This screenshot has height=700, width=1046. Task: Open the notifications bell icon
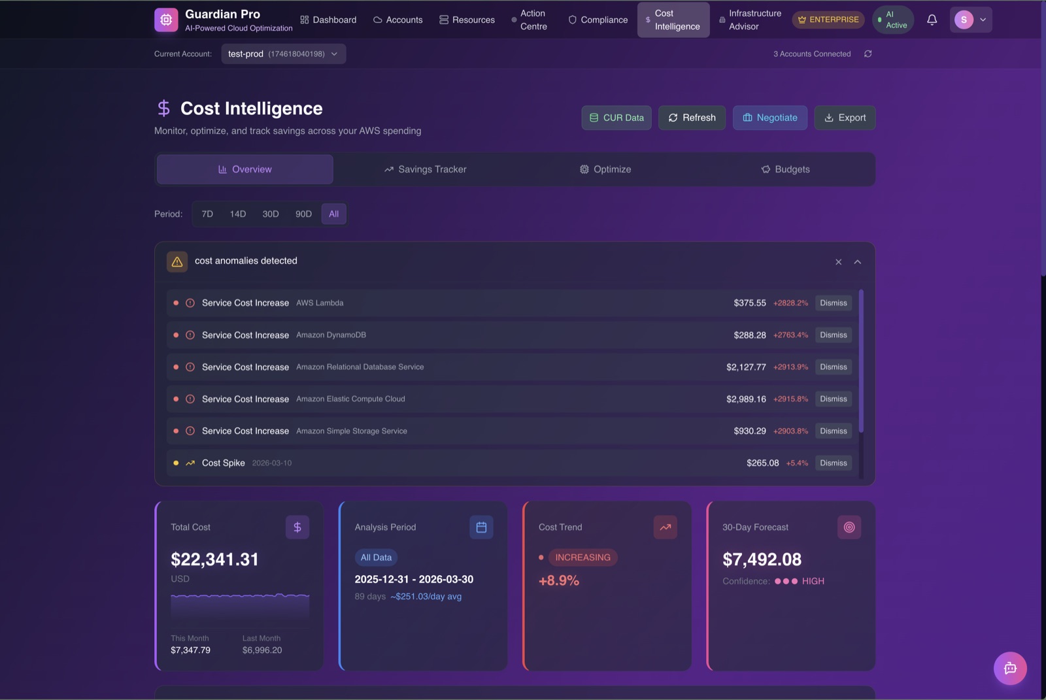click(x=932, y=20)
